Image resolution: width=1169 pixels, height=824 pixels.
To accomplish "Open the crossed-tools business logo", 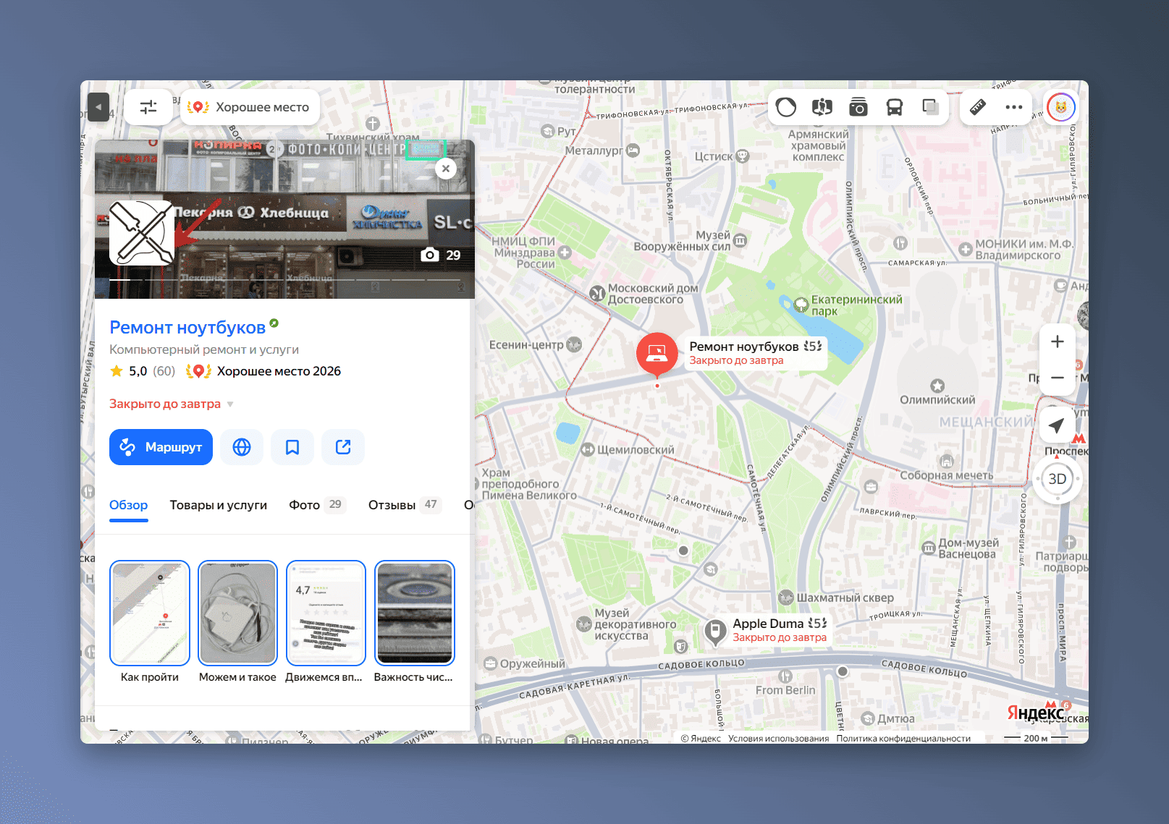I will pyautogui.click(x=142, y=233).
